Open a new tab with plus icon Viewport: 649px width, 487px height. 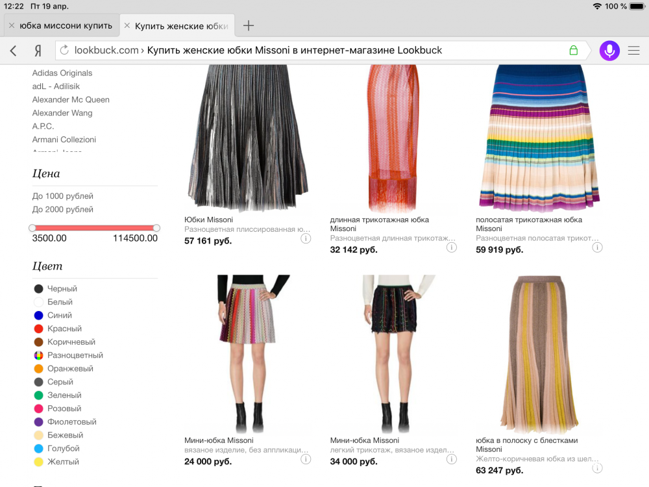point(249,26)
